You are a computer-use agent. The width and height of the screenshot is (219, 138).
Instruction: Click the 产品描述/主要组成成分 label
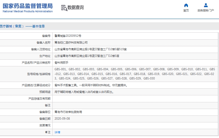coord(36,85)
